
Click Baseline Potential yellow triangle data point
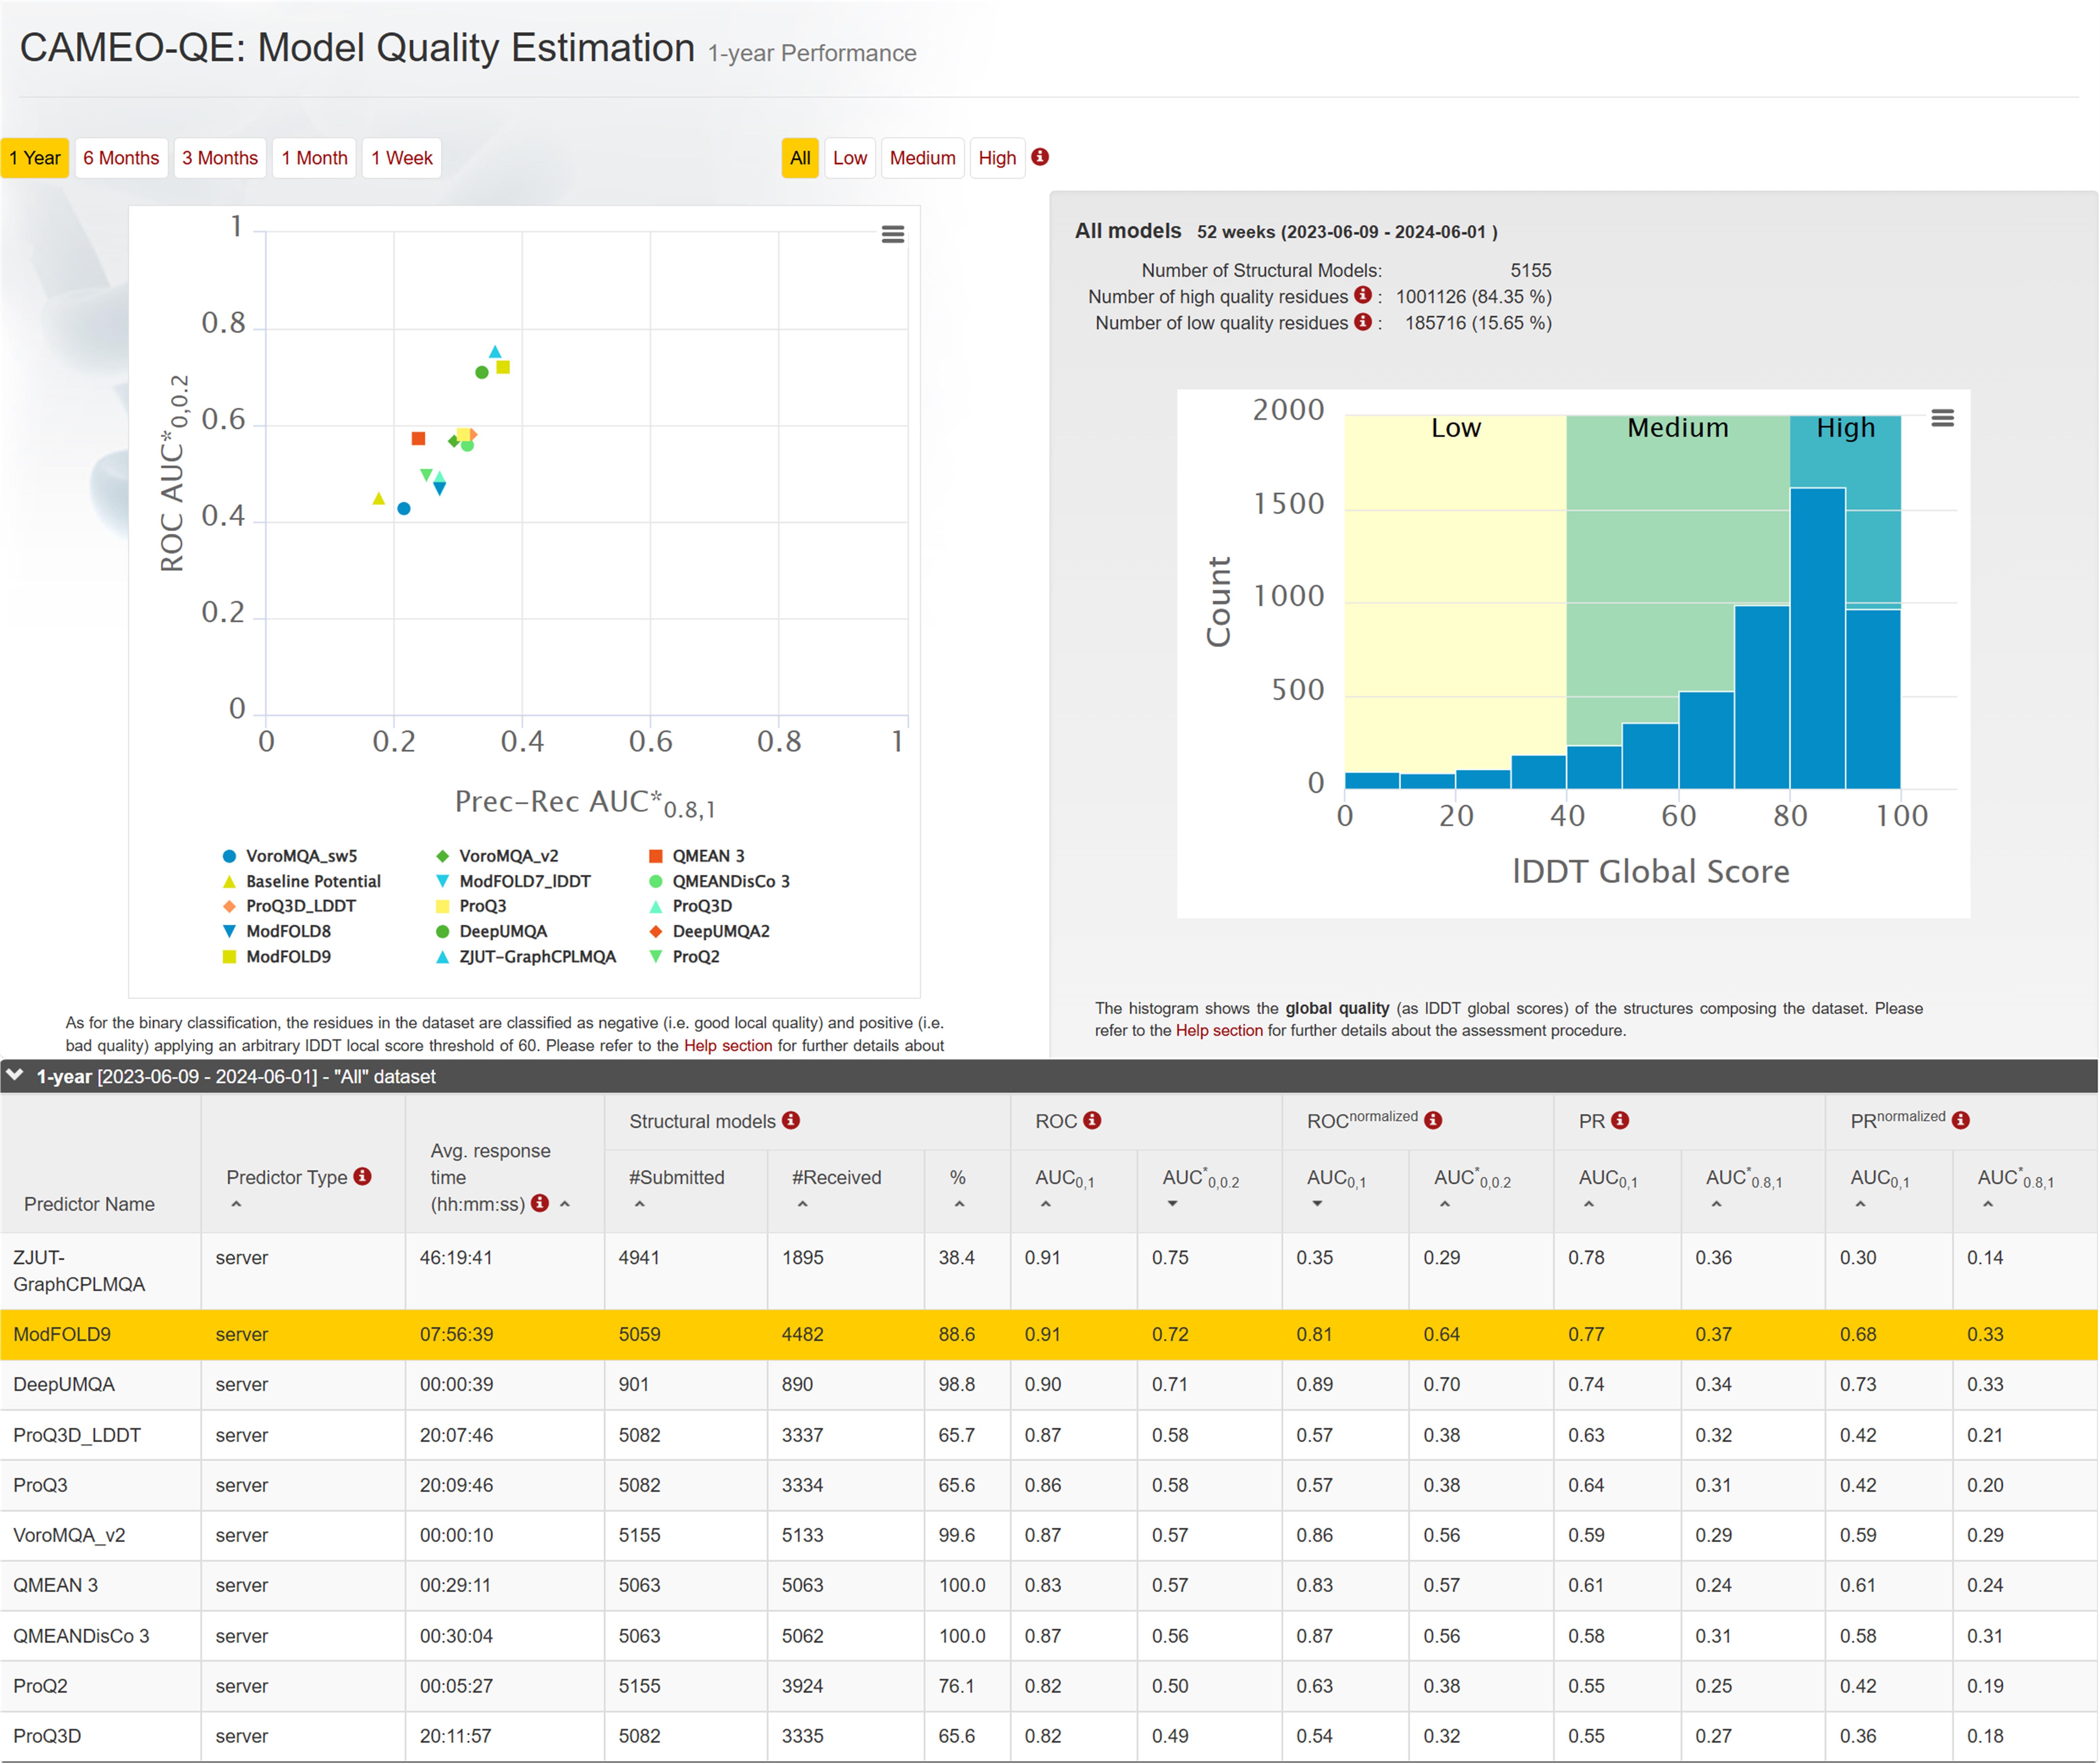[378, 498]
